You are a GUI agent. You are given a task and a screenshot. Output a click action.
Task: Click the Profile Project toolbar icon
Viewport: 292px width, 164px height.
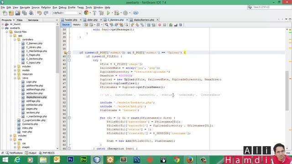[125, 13]
